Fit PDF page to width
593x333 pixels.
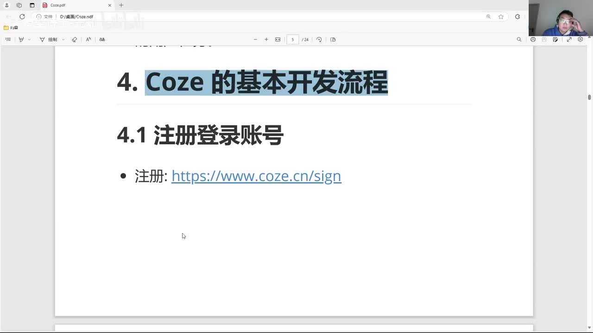coord(278,39)
